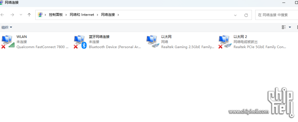This screenshot has width=298, height=122.
Task: Open view options dropdown arrow
Action: tap(290, 27)
